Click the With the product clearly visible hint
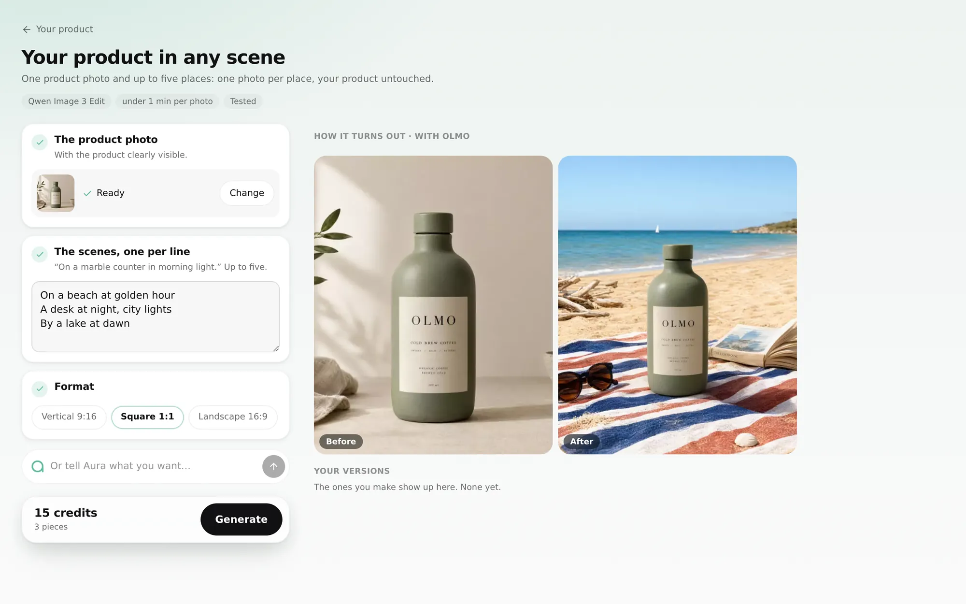 click(x=121, y=155)
